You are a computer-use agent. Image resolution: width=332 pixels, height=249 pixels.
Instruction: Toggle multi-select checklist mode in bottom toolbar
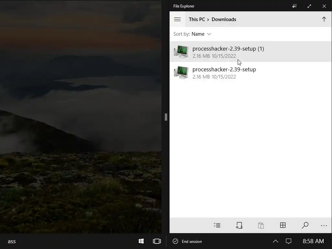[x=217, y=225]
